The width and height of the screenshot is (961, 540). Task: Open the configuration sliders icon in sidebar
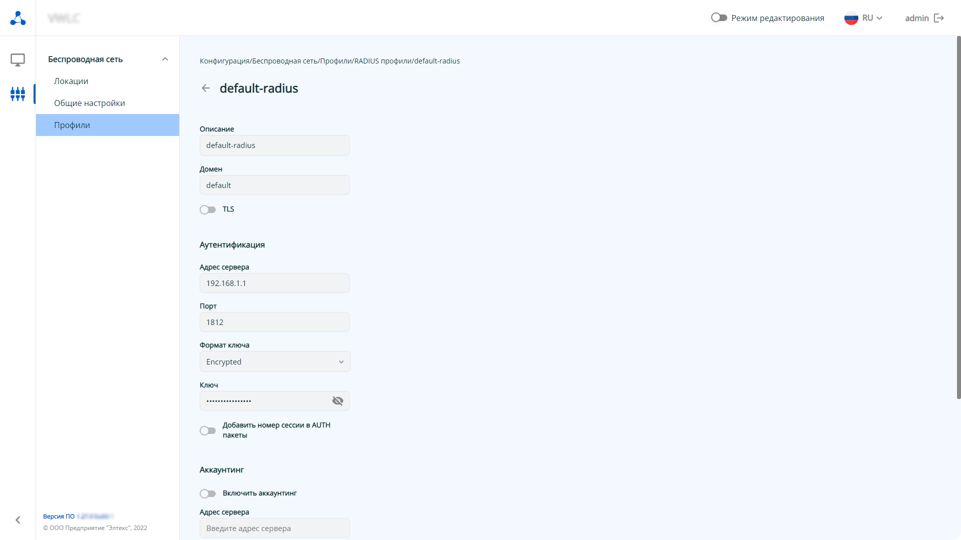pyautogui.click(x=18, y=94)
